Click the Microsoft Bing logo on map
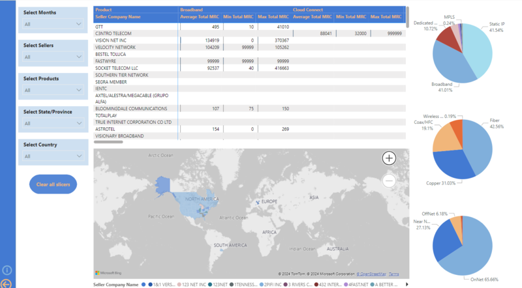The image size is (522, 288). (109, 273)
